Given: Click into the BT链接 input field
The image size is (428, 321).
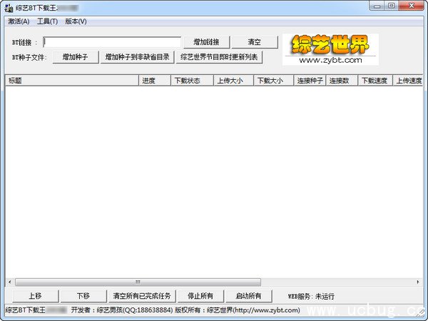Looking at the screenshot, I should [x=112, y=42].
